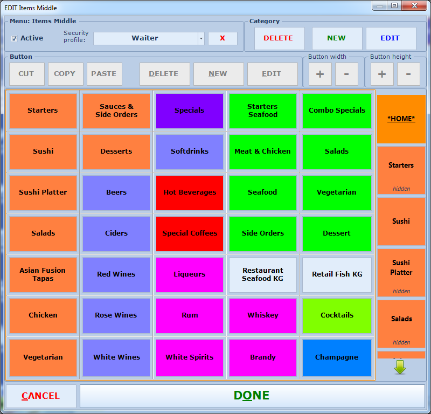Select the purple Specials menu button
This screenshot has height=414, width=431.
coord(190,111)
